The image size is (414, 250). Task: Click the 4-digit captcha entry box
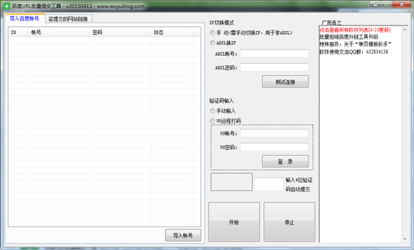click(269, 184)
